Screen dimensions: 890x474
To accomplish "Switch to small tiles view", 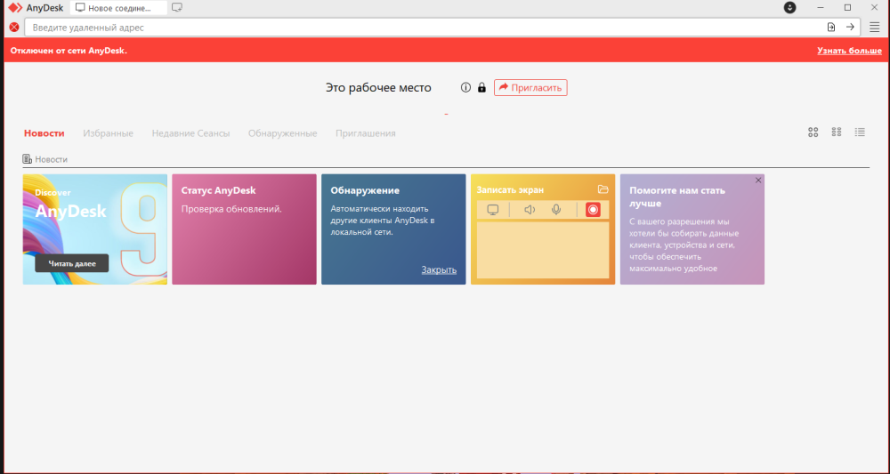I will point(836,133).
